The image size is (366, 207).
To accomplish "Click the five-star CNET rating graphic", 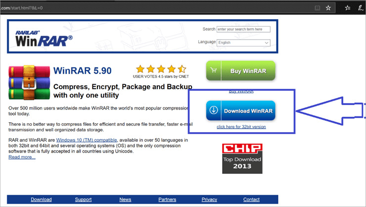I will [161, 69].
